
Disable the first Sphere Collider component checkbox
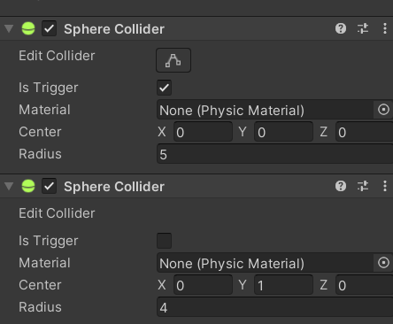[49, 28]
